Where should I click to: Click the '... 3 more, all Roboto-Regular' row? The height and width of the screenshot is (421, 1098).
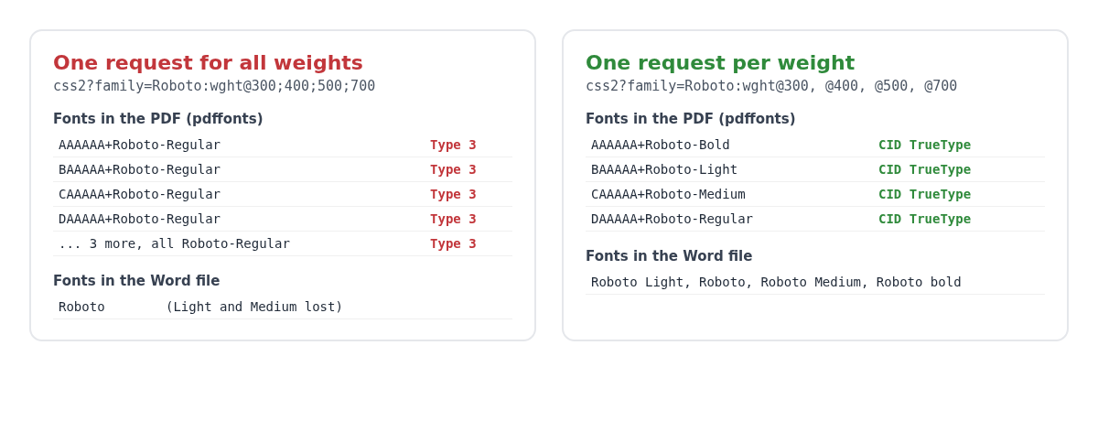(283, 243)
